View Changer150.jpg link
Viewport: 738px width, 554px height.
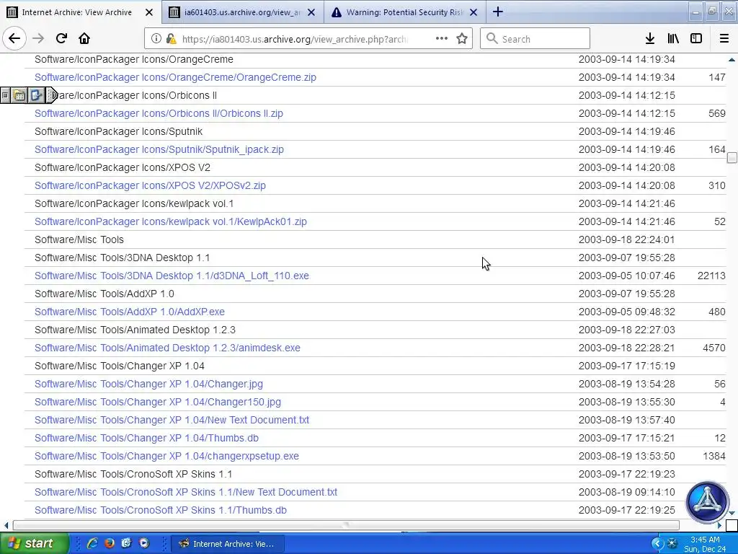(158, 403)
